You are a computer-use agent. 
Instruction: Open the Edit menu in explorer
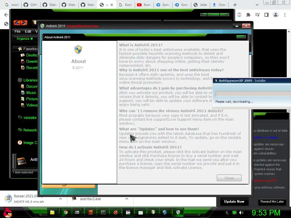[x=28, y=32]
